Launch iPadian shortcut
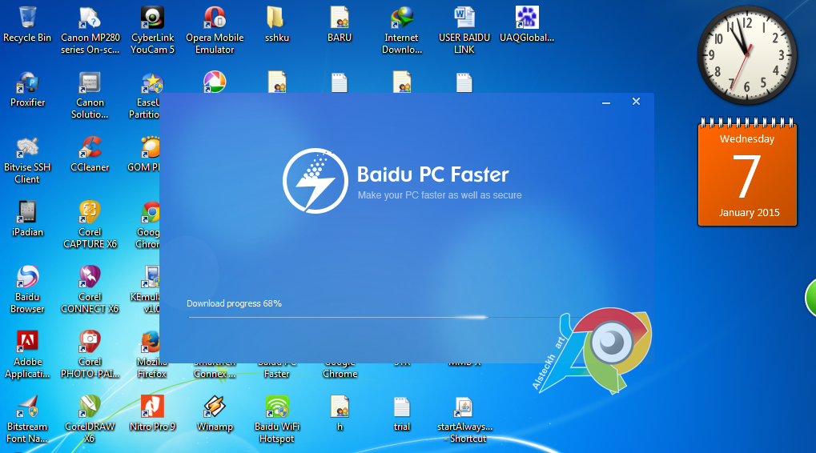Image resolution: width=816 pixels, height=453 pixels. [x=27, y=219]
